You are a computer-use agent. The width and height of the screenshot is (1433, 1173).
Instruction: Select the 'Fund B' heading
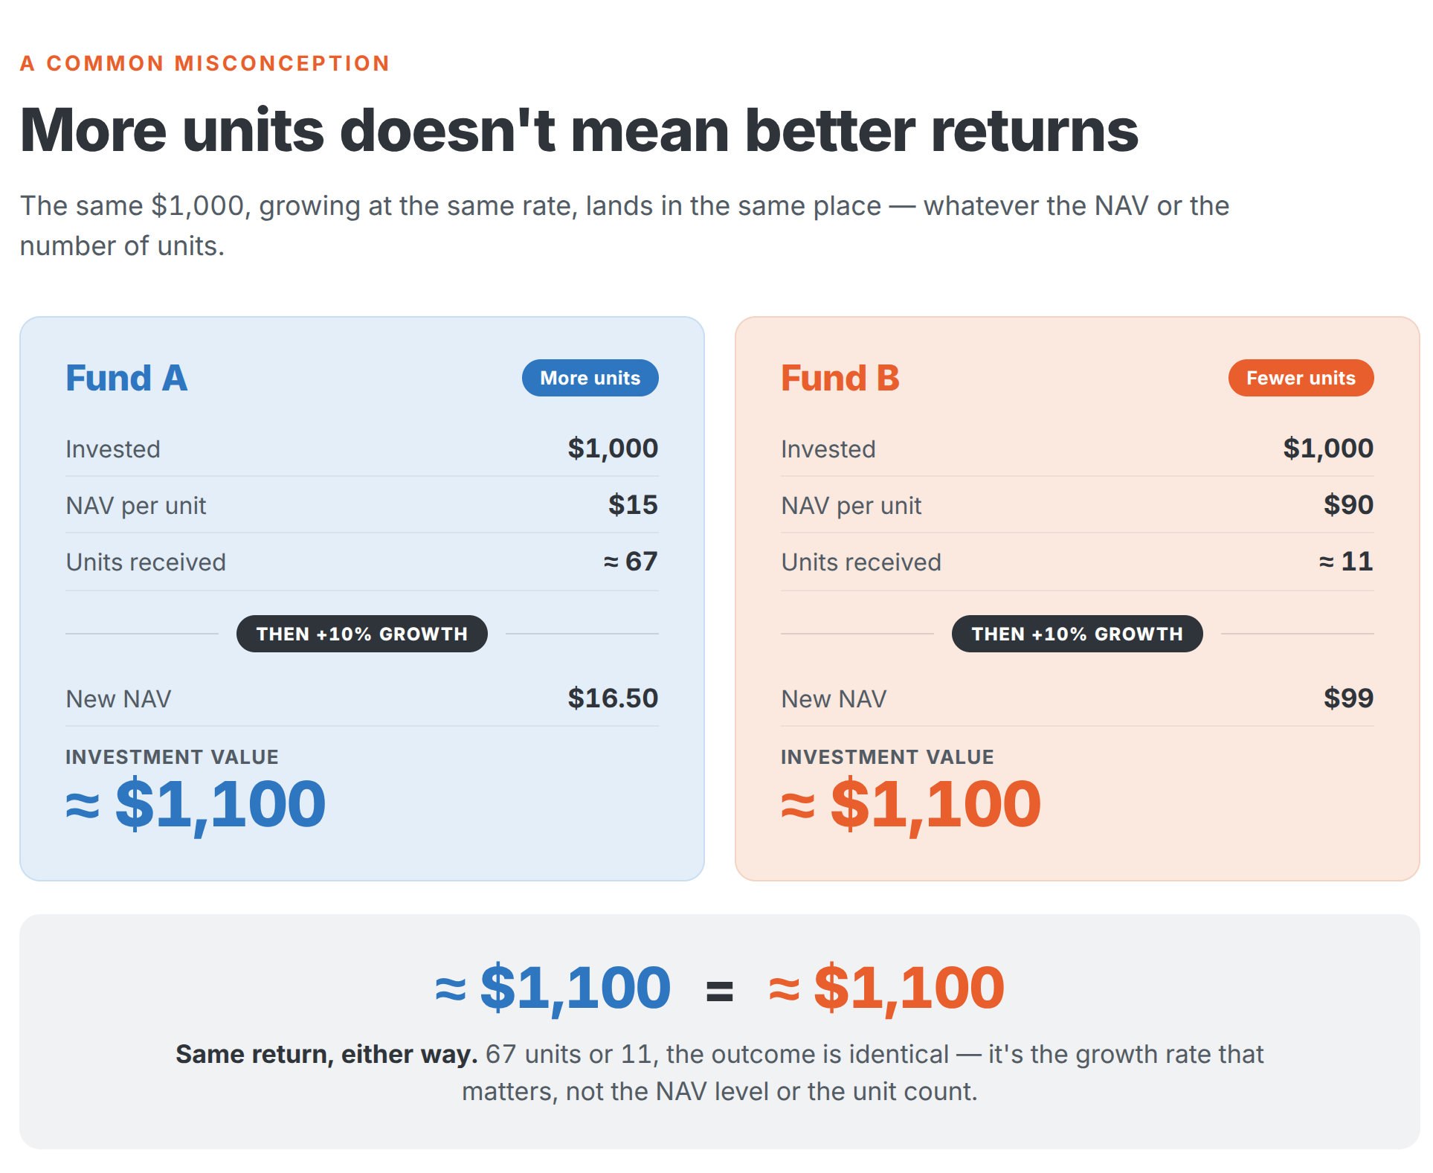pos(840,378)
